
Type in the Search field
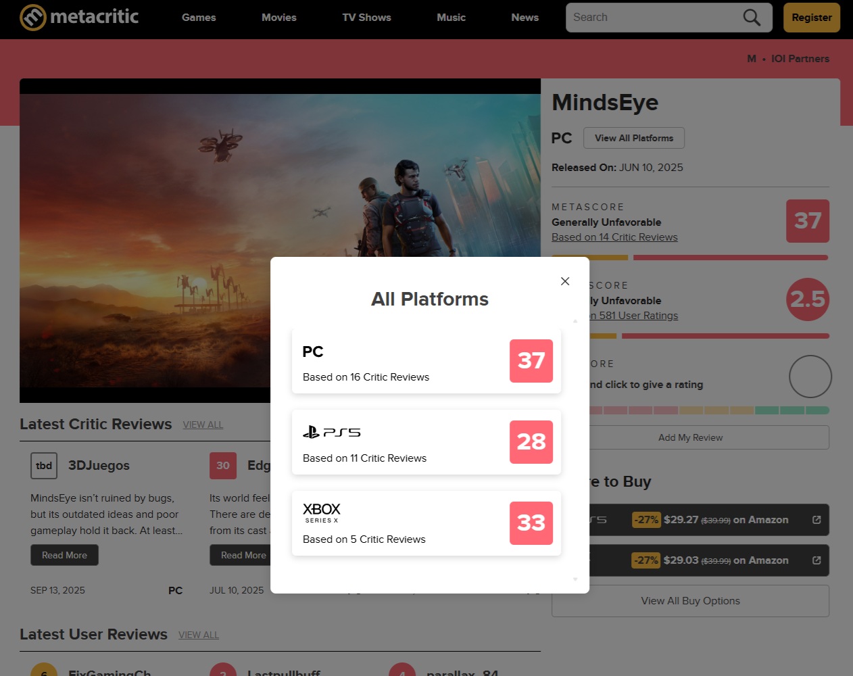(x=652, y=18)
